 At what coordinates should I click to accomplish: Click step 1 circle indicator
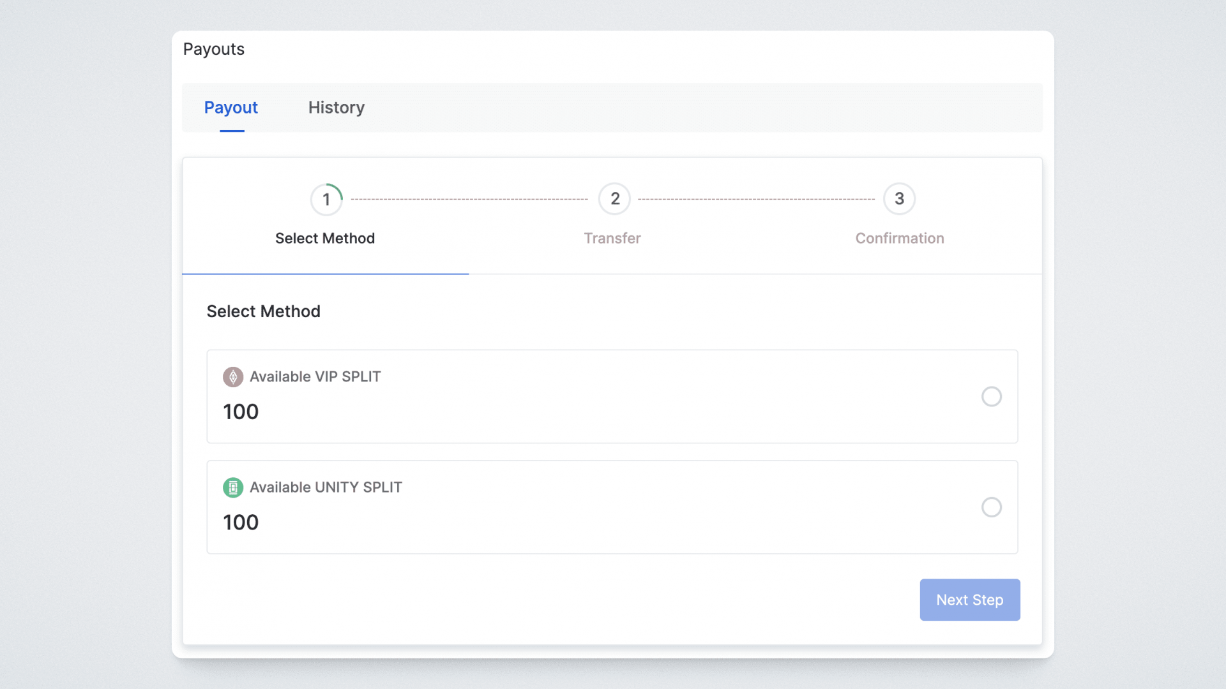click(x=326, y=200)
